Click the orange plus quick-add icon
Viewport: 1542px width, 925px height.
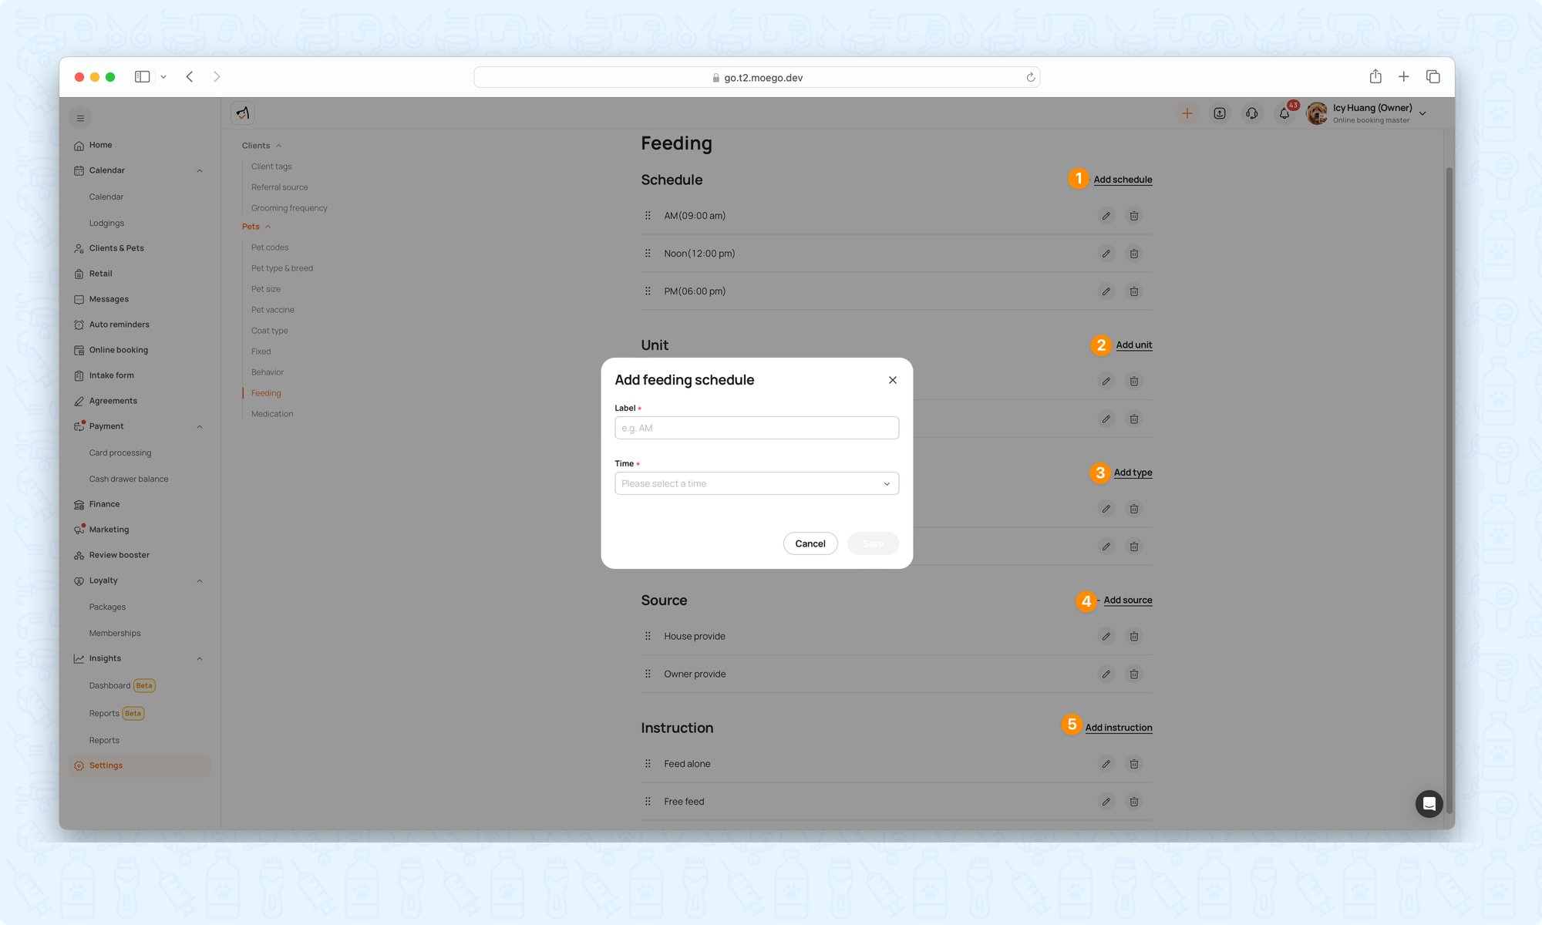(1187, 113)
